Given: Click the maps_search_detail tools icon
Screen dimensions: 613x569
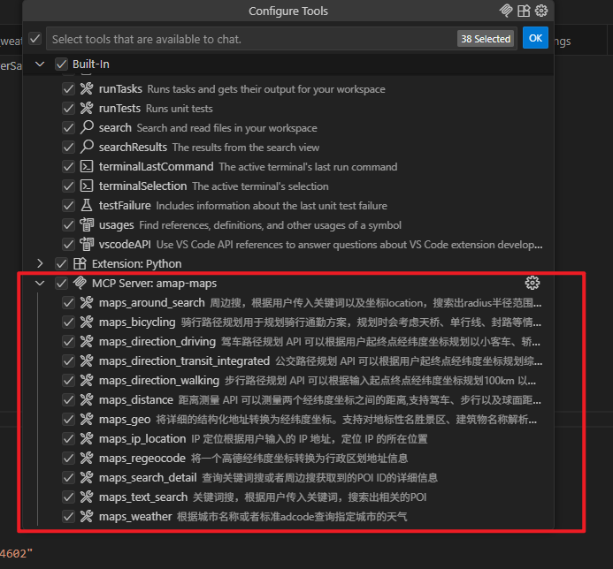Looking at the screenshot, I should click(87, 478).
